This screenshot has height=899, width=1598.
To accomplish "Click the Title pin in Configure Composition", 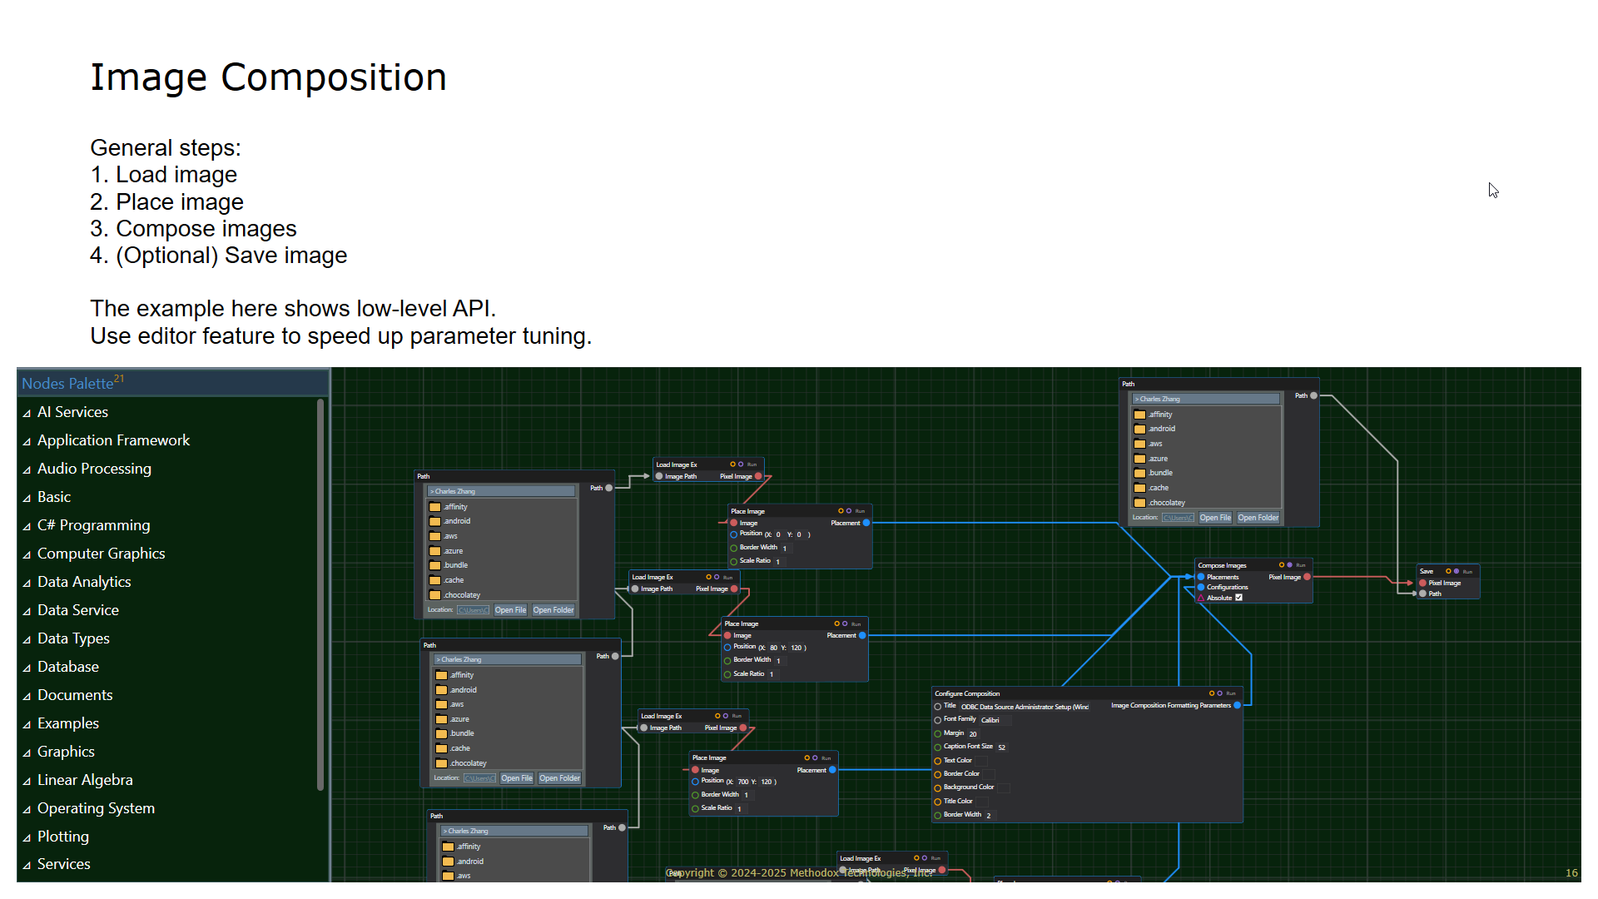I will pyautogui.click(x=938, y=706).
